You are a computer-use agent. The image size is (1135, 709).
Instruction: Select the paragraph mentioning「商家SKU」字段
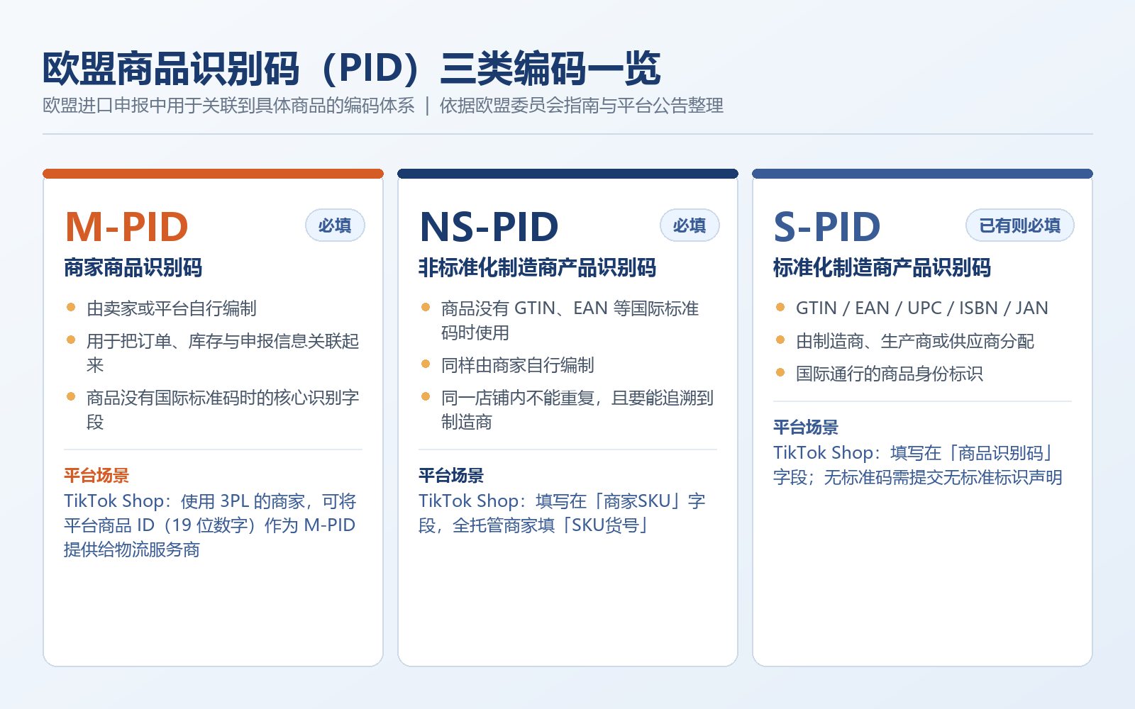pos(563,513)
